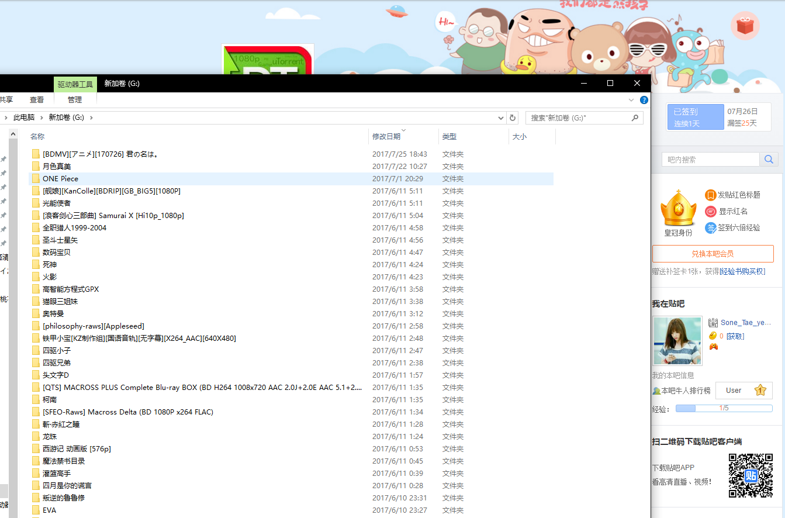Click the 兑换本吧会员 button
The image size is (785, 518).
(x=713, y=254)
